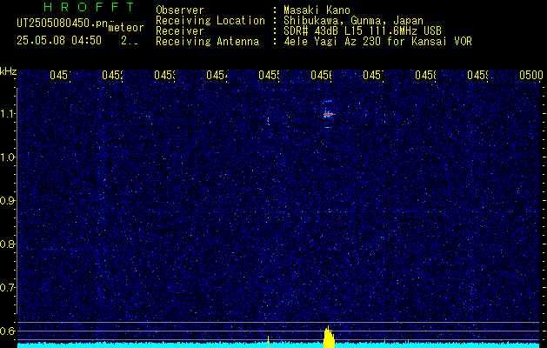Click the date 25.05.08 04:50
This screenshot has height=348, width=547.
click(59, 41)
